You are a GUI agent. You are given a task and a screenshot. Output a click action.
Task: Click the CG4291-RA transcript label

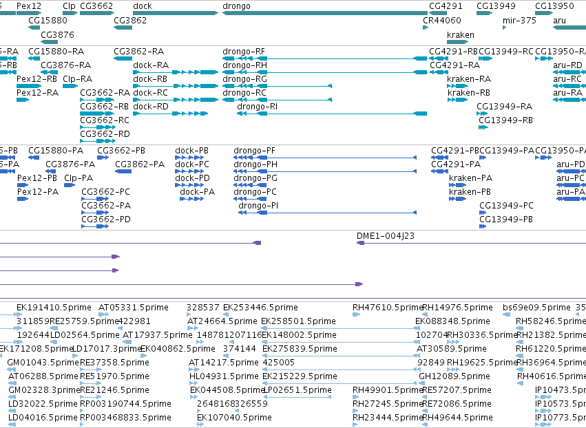tap(455, 65)
